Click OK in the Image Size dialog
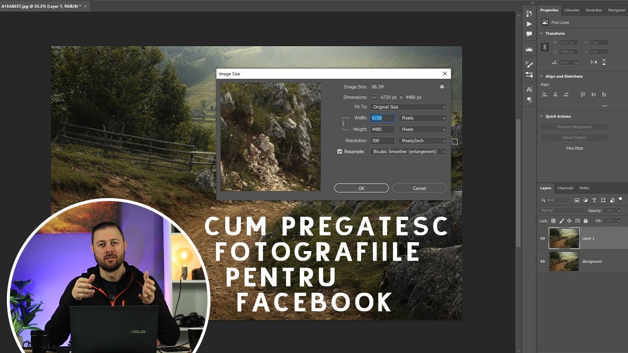This screenshot has height=353, width=628. pos(362,188)
